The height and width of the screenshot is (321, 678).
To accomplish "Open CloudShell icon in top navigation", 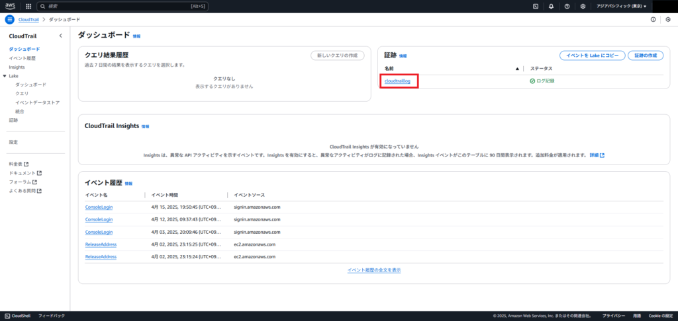I will click(x=535, y=7).
